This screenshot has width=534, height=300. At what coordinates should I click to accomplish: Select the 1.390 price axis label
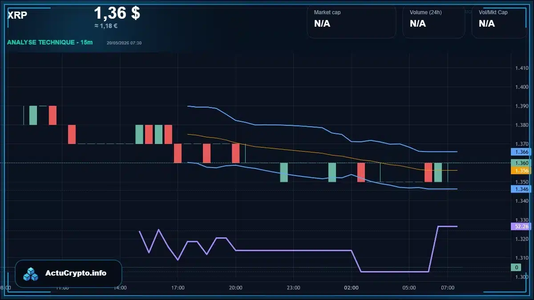click(522, 106)
